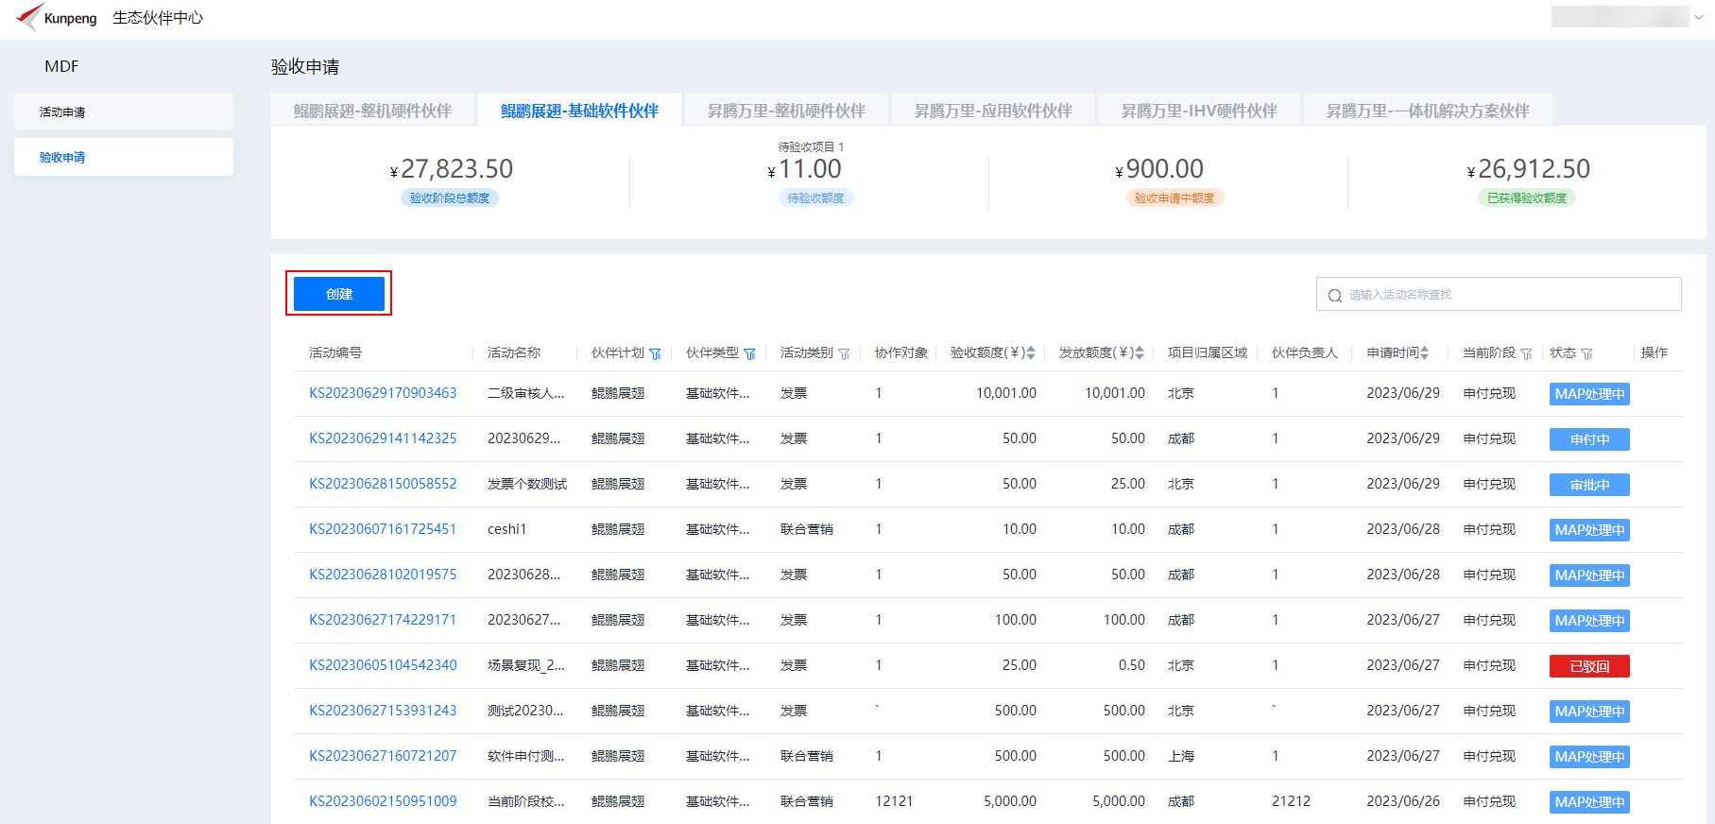Viewport: 1715px width, 824px height.
Task: Click 审批中 status badge
Action: click(x=1589, y=485)
